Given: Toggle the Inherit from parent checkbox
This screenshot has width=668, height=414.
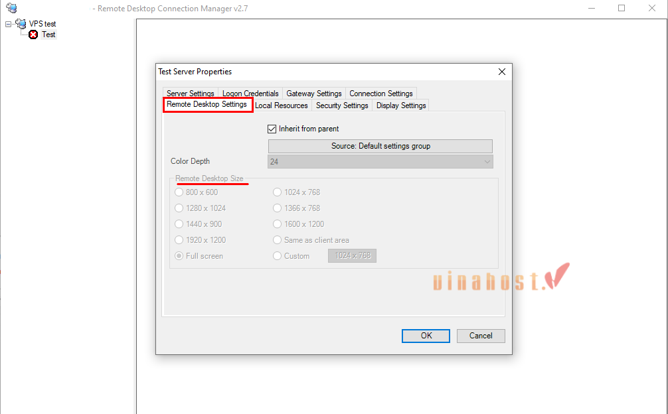Looking at the screenshot, I should click(272, 128).
